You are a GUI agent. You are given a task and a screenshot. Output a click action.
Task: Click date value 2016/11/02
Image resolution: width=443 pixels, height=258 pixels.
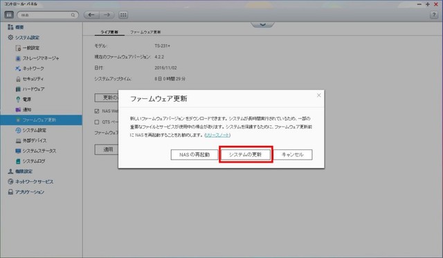[x=165, y=68]
